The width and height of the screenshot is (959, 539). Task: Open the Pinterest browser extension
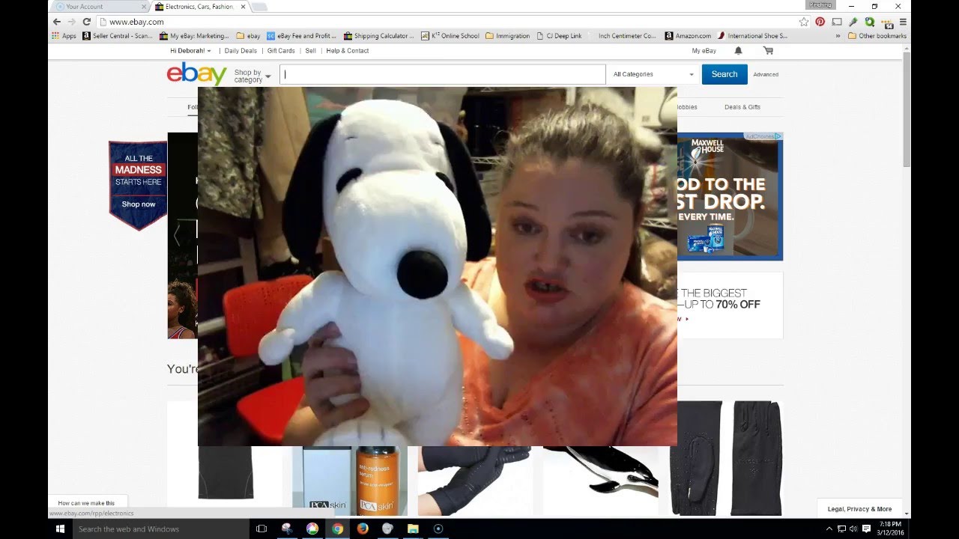coord(820,22)
